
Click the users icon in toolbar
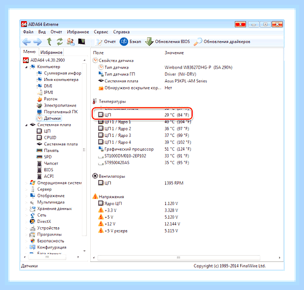71,42
